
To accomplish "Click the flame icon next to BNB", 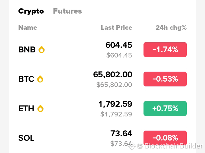I will (x=42, y=49).
